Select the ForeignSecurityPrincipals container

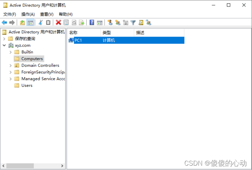43,72
